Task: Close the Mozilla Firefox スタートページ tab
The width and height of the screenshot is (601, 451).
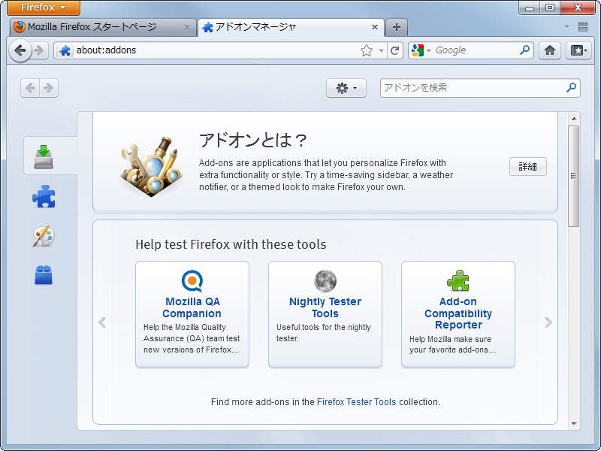Action: (186, 27)
